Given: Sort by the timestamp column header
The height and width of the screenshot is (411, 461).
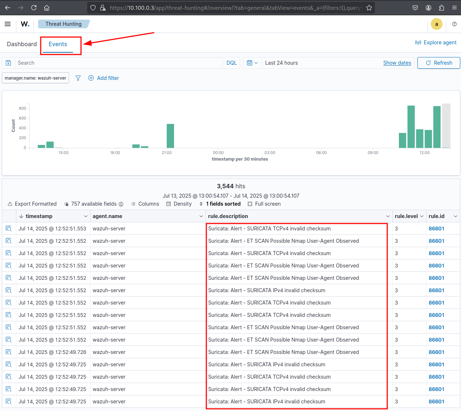Looking at the screenshot, I should pos(39,216).
